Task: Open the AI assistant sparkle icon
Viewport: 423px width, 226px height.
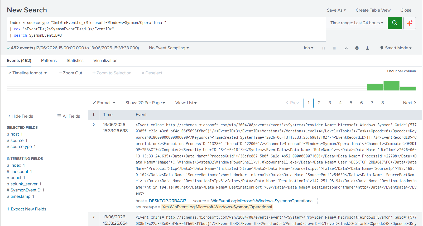Action: pos(410,23)
